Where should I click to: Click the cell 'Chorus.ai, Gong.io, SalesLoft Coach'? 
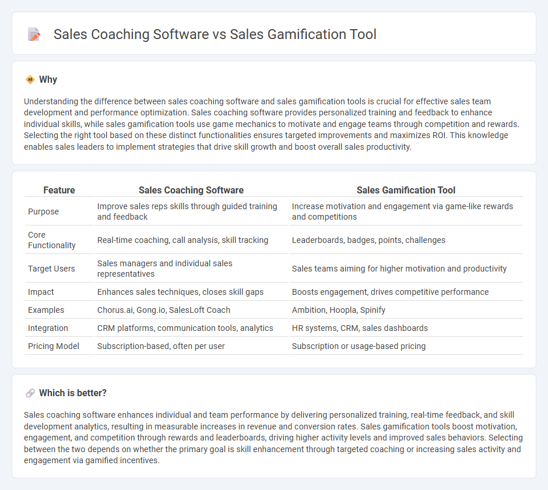pos(191,310)
